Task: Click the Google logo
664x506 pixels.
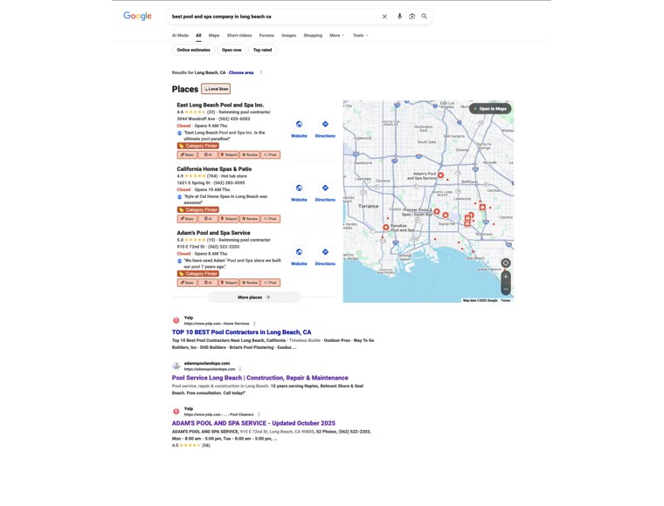Action: pyautogui.click(x=137, y=16)
